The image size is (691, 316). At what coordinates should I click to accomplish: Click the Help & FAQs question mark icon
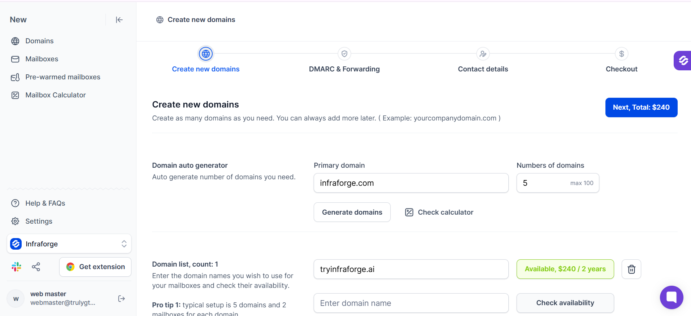15,203
